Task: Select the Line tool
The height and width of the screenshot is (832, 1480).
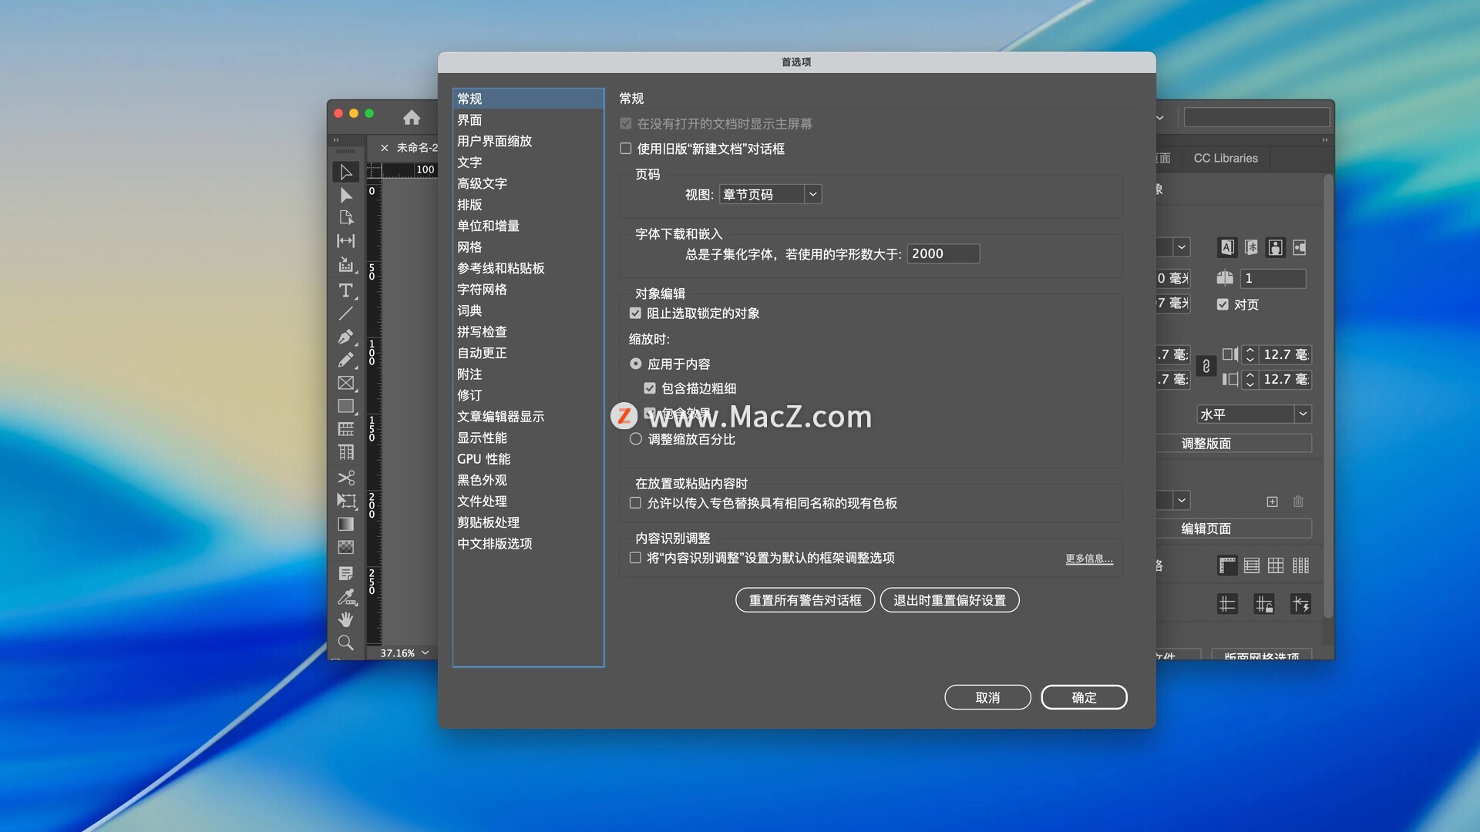Action: click(x=346, y=314)
